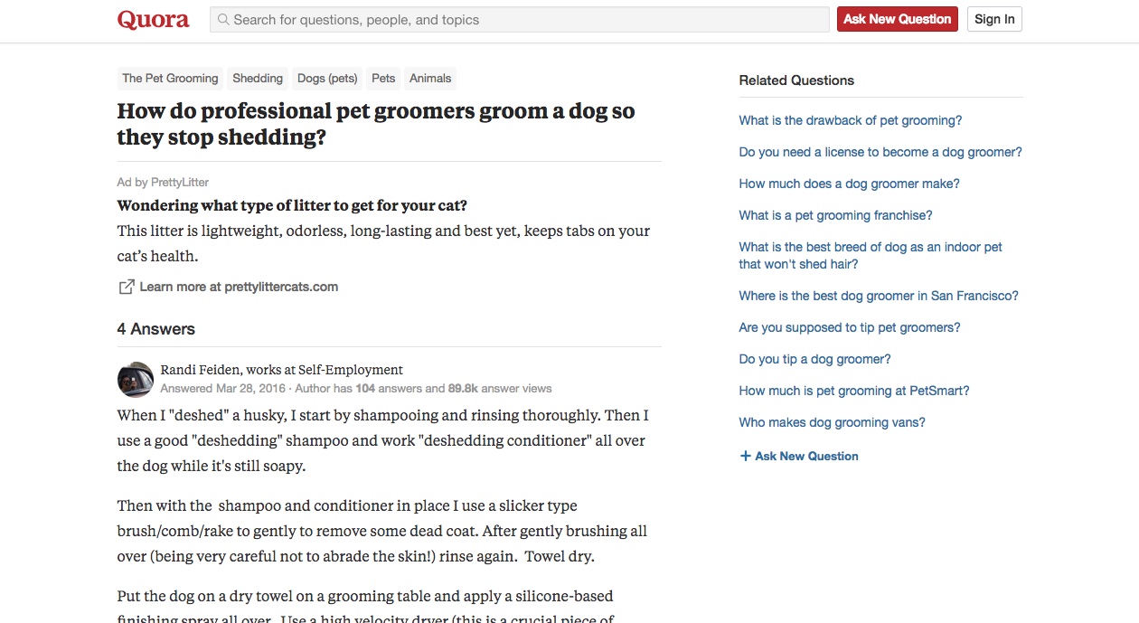Image resolution: width=1139 pixels, height=623 pixels.
Task: Open the Dogs (pets) topic
Action: [326, 78]
